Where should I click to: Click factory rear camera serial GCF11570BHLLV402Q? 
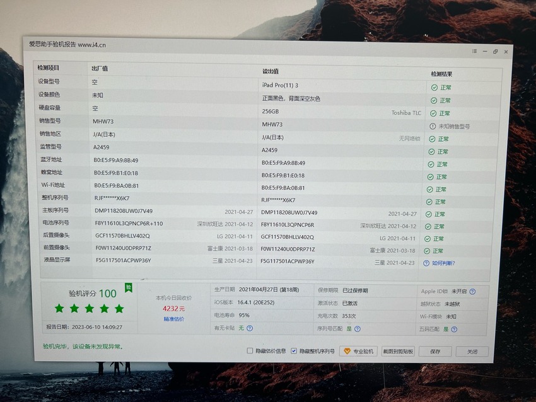(x=122, y=236)
